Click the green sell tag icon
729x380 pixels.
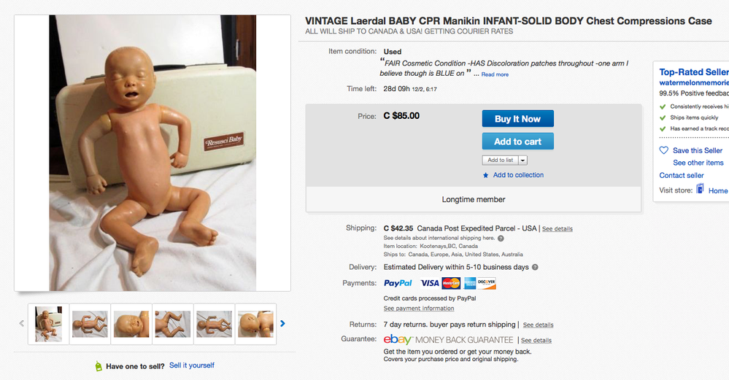point(99,366)
